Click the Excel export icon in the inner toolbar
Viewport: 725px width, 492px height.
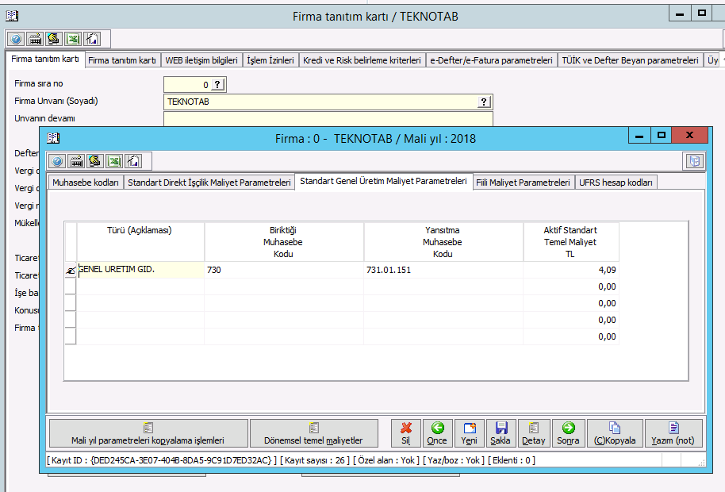tap(114, 161)
